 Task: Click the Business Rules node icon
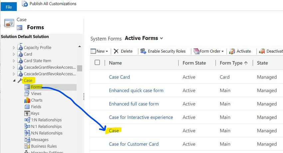click(27, 146)
